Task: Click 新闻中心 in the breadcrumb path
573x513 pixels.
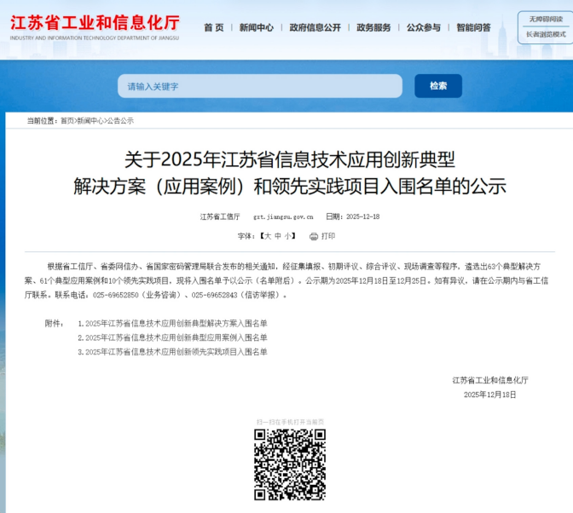Action: (x=90, y=121)
